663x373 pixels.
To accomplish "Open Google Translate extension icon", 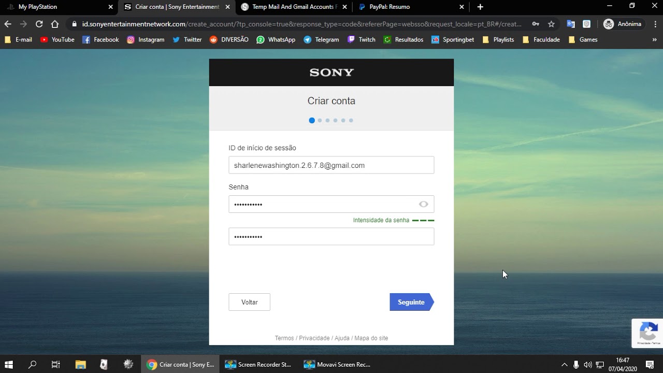I will pos(571,24).
